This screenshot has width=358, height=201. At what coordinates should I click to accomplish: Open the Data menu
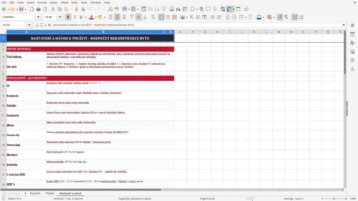[74, 2]
